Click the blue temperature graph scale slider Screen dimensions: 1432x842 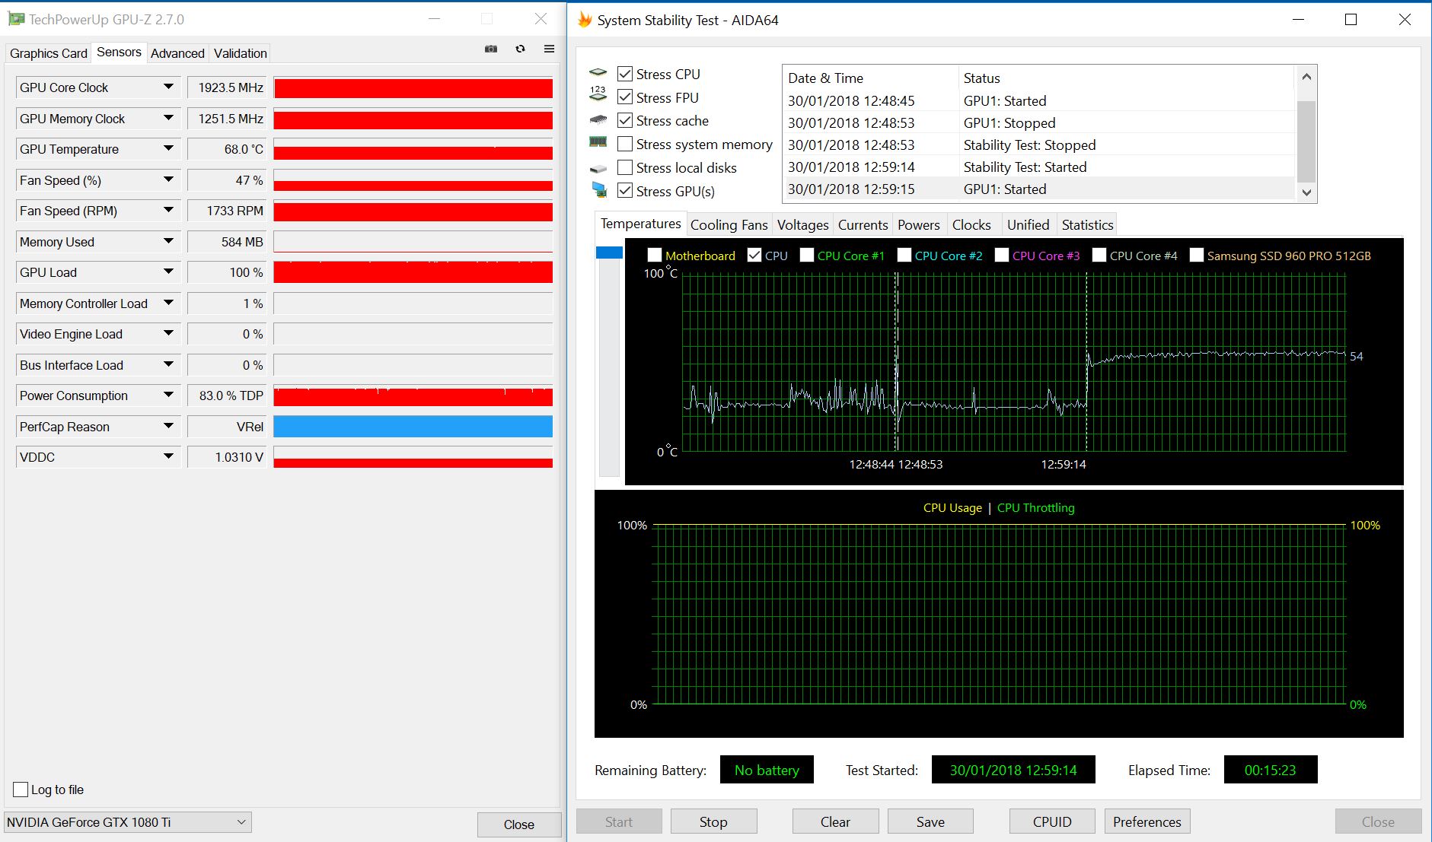pos(609,253)
